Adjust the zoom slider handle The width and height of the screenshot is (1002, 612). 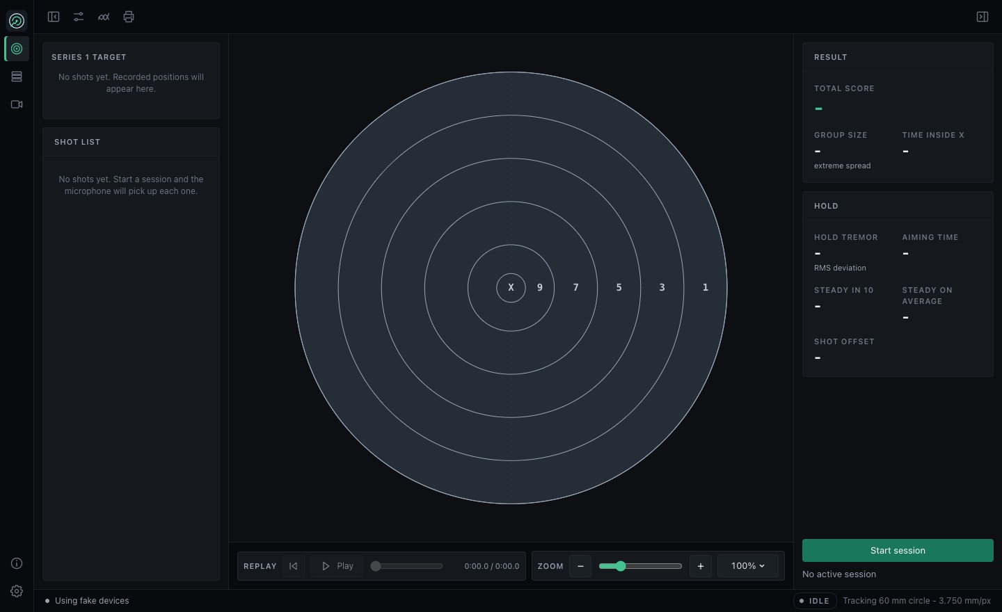click(620, 566)
